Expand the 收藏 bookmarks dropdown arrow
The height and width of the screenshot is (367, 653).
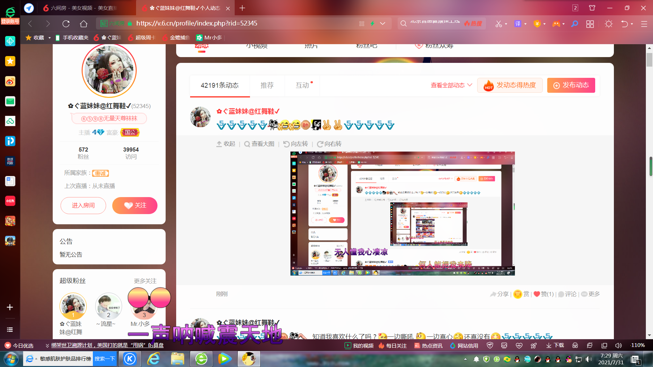point(49,38)
